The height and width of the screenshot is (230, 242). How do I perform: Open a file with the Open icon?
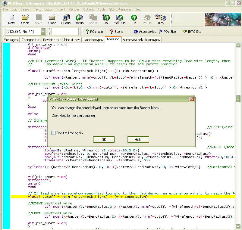coord(25,20)
